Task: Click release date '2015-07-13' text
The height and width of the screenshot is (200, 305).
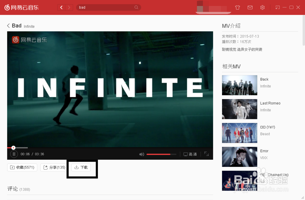Action: (x=249, y=36)
